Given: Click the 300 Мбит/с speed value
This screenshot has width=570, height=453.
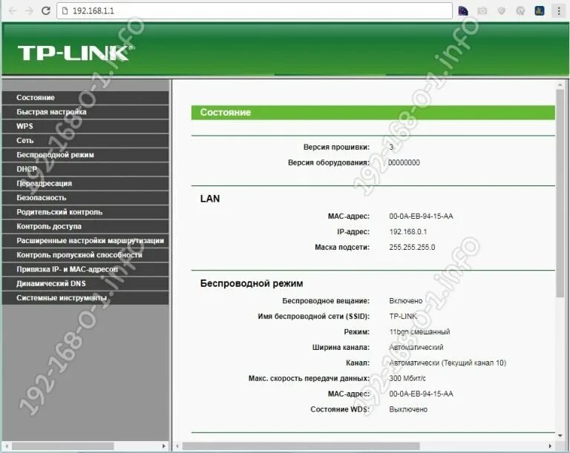Looking at the screenshot, I should tap(407, 378).
